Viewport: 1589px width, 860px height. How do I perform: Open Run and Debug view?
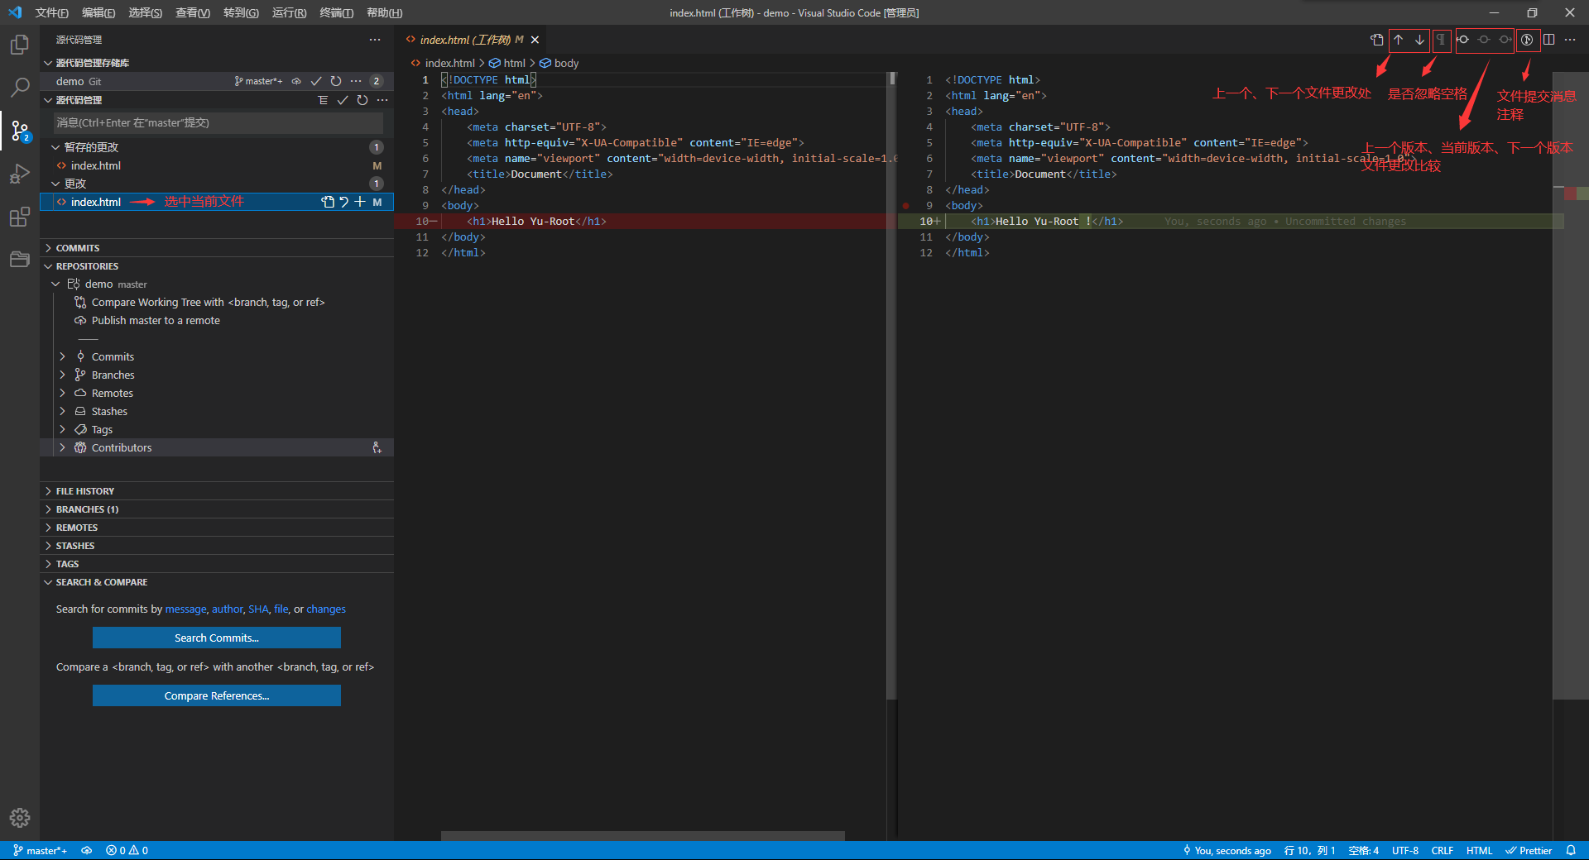point(20,174)
